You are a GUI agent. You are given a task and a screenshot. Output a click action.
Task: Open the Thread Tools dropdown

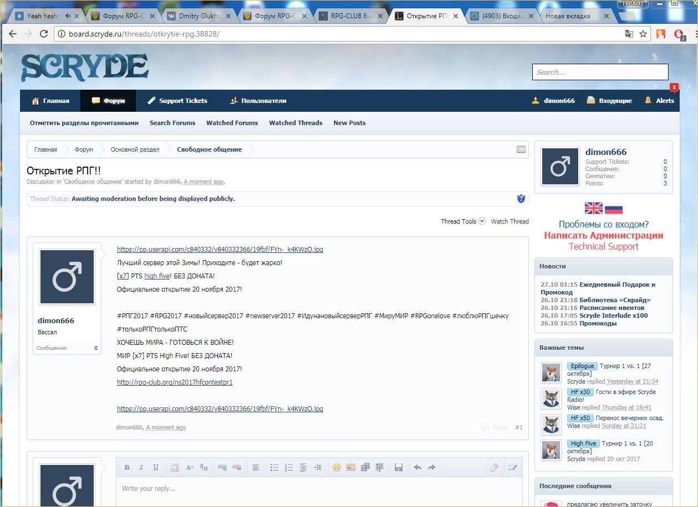point(462,221)
